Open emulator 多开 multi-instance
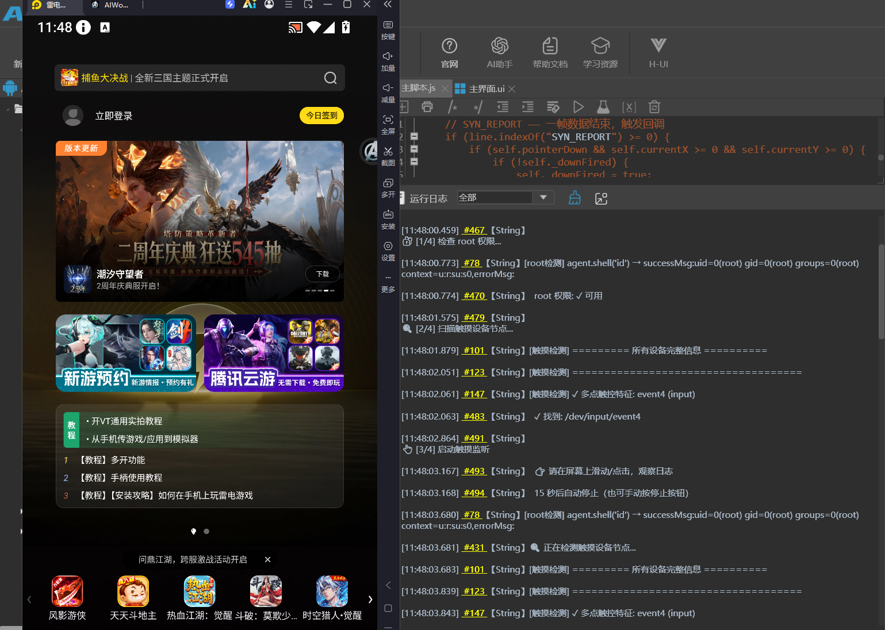The height and width of the screenshot is (630, 885). click(388, 188)
